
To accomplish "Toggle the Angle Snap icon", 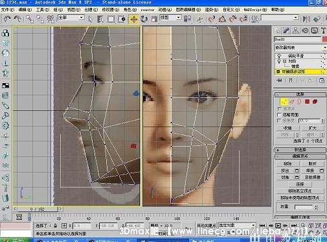I will tap(222, 19).
